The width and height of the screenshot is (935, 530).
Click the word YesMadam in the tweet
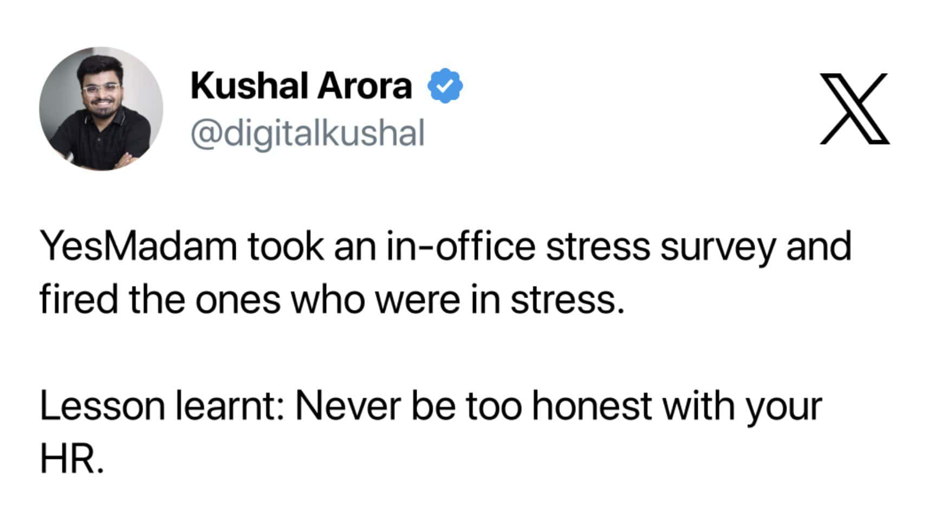(x=139, y=247)
